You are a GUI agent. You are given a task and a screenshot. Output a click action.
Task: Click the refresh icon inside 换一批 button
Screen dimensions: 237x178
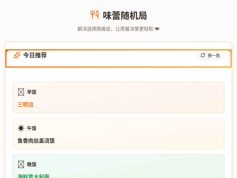(x=203, y=55)
